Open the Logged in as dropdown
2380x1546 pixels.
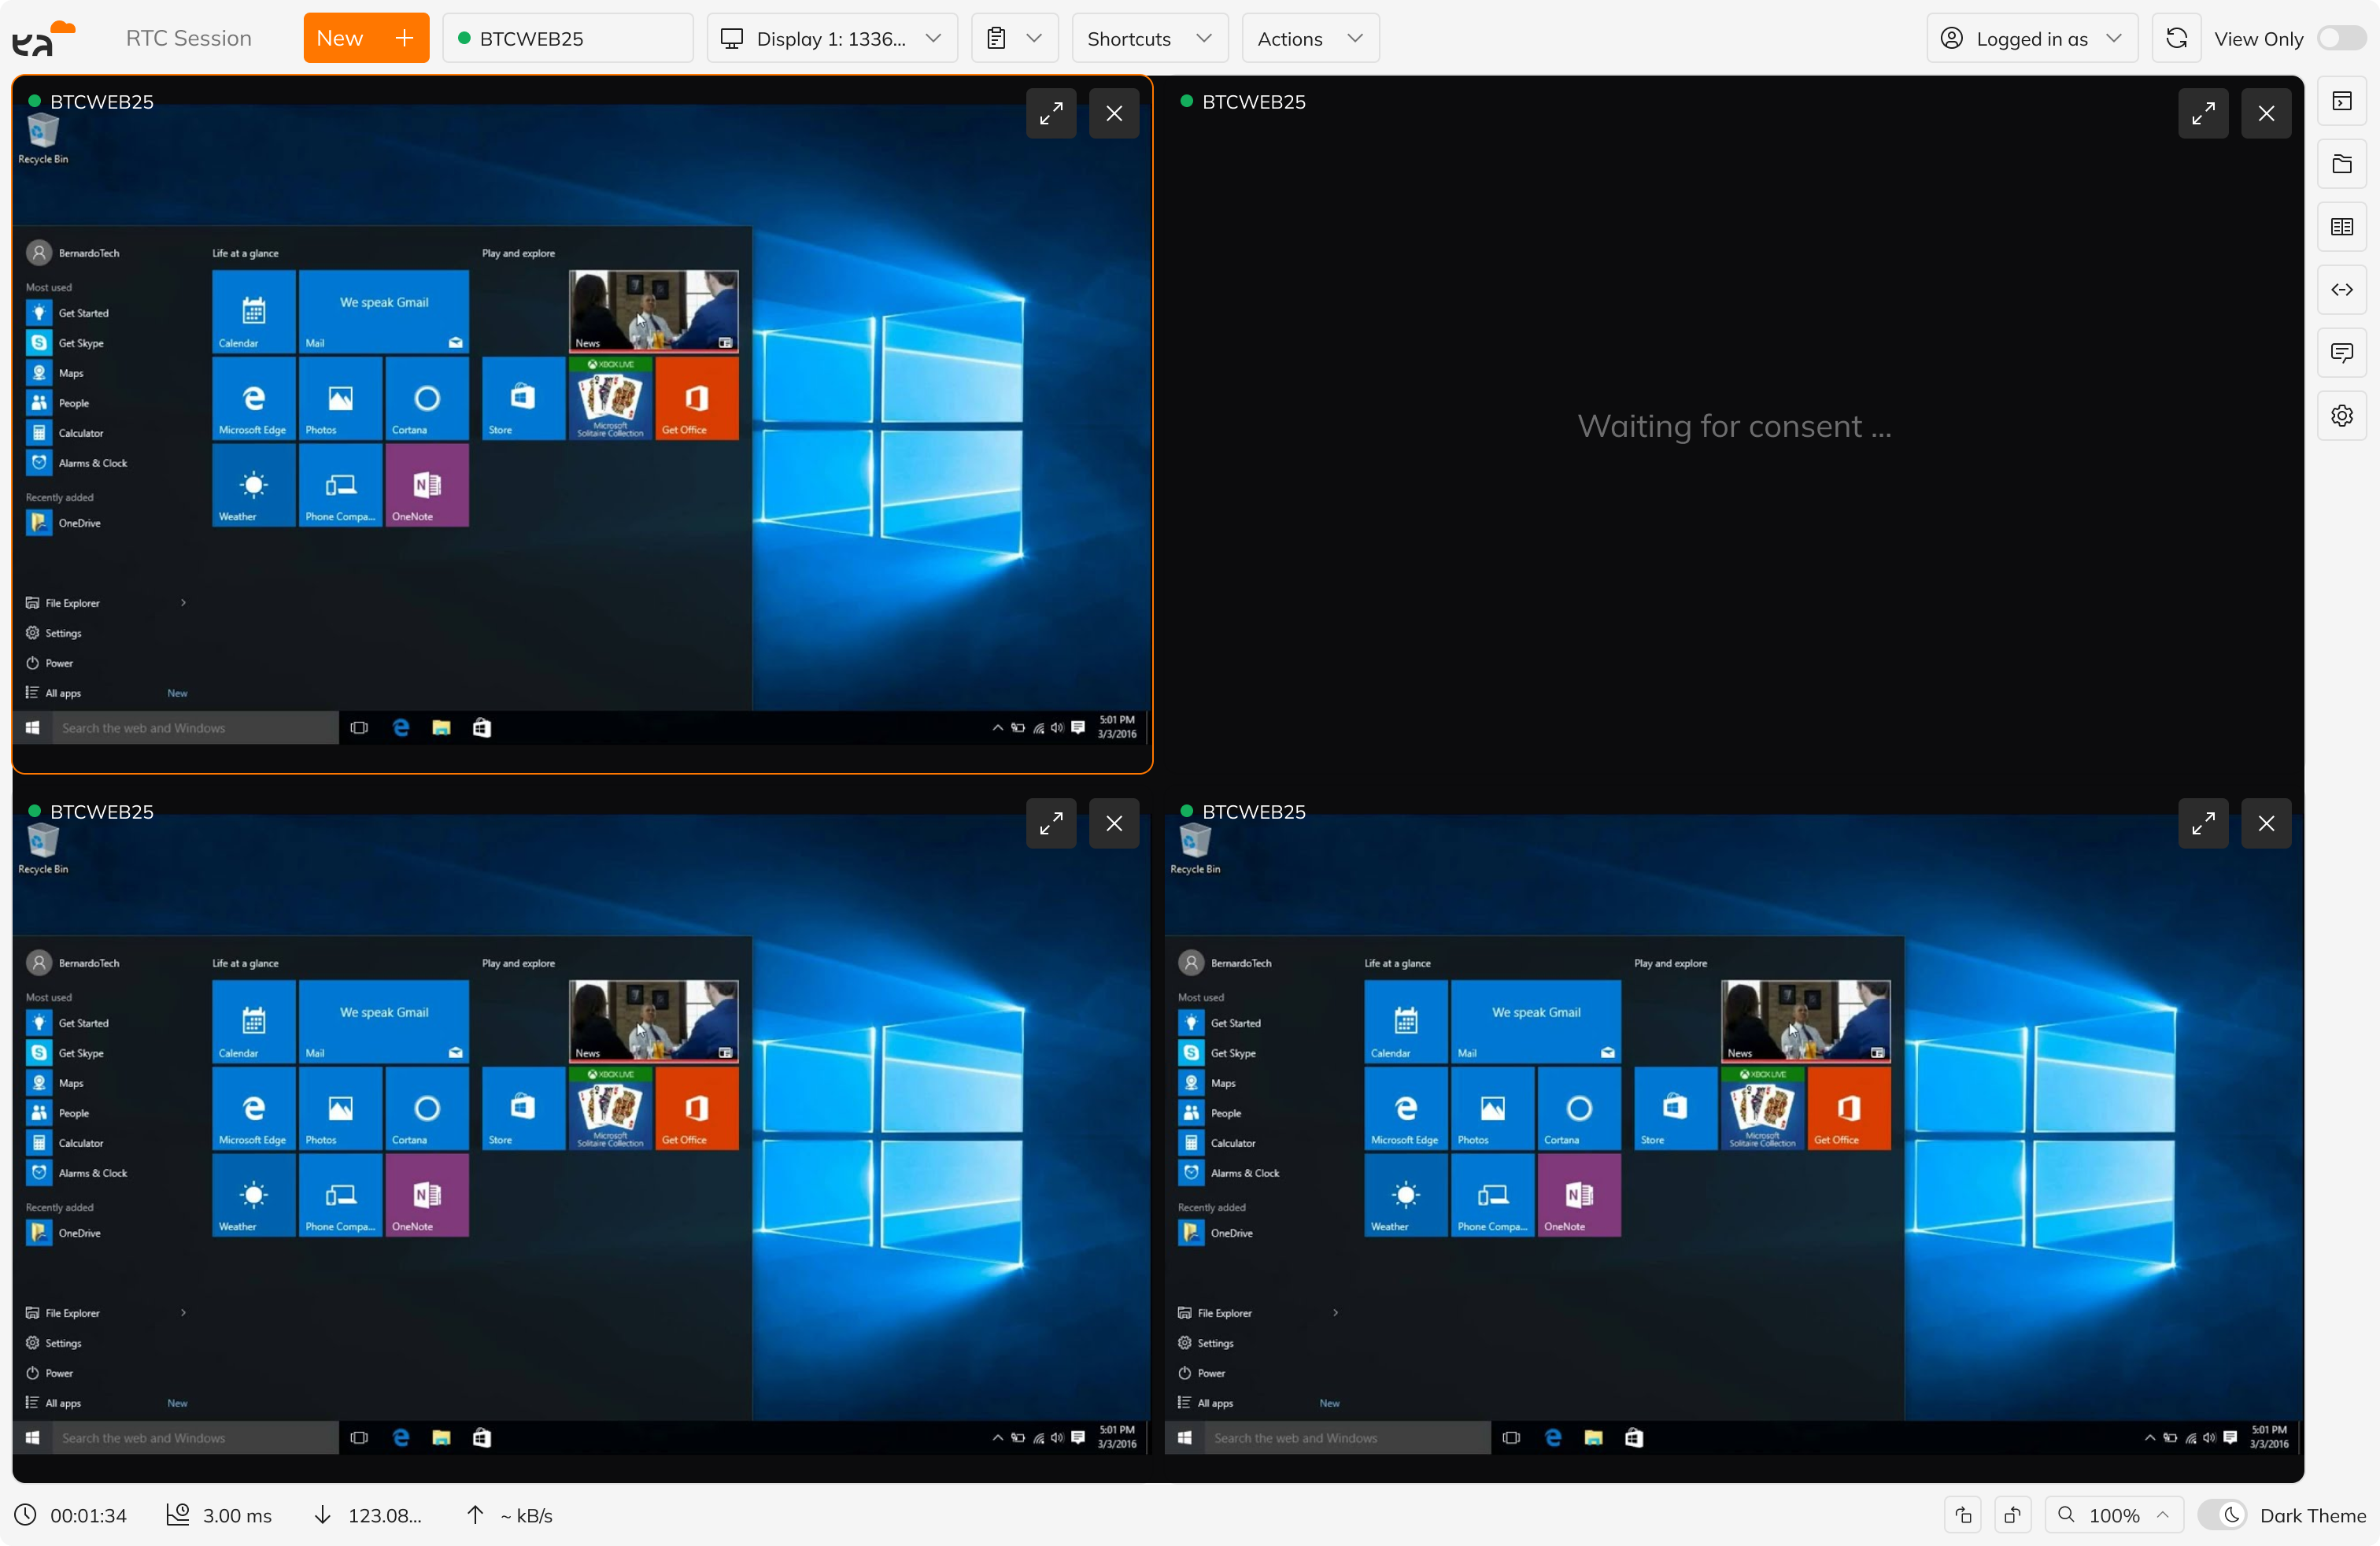pyautogui.click(x=2031, y=39)
